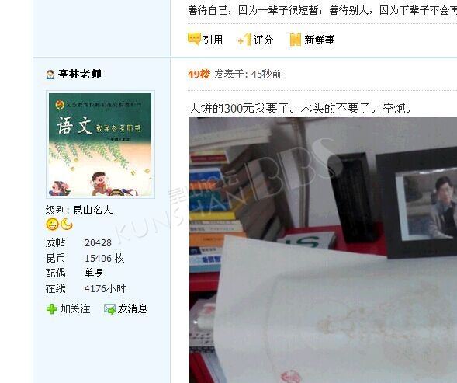Click the 新鲜事 bookmark icon
Viewport: 457px width, 383px height.
pyautogui.click(x=295, y=40)
